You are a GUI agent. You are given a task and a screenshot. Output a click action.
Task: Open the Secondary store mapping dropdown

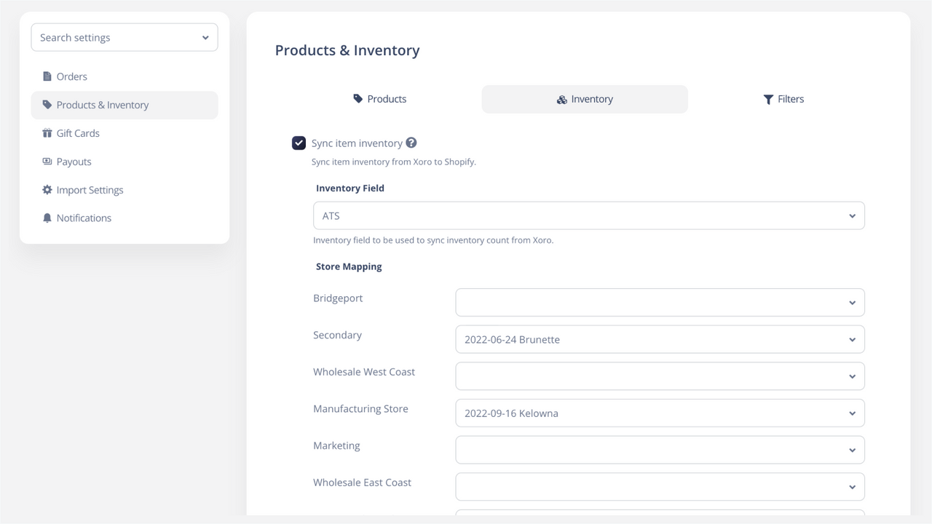tap(660, 340)
